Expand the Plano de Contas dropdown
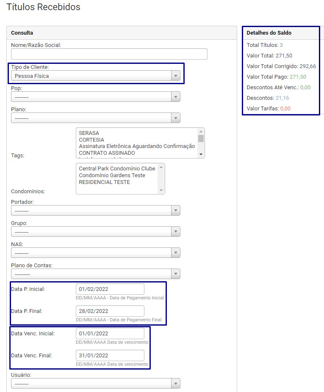This screenshot has height=392, width=324. click(x=95, y=274)
